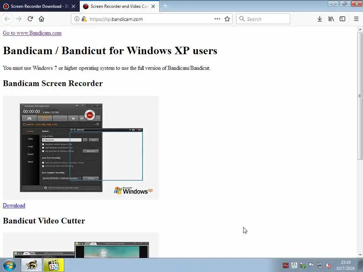The width and height of the screenshot is (363, 272).
Task: Click the Download link under Bandicam screenshot
Action: (x=14, y=205)
